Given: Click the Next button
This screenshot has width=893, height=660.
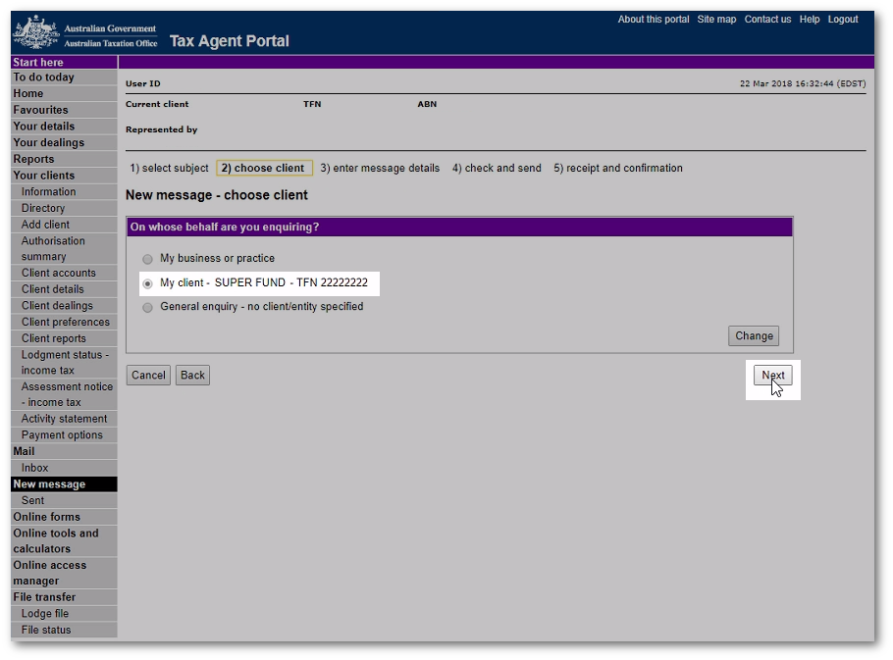Looking at the screenshot, I should point(772,376).
